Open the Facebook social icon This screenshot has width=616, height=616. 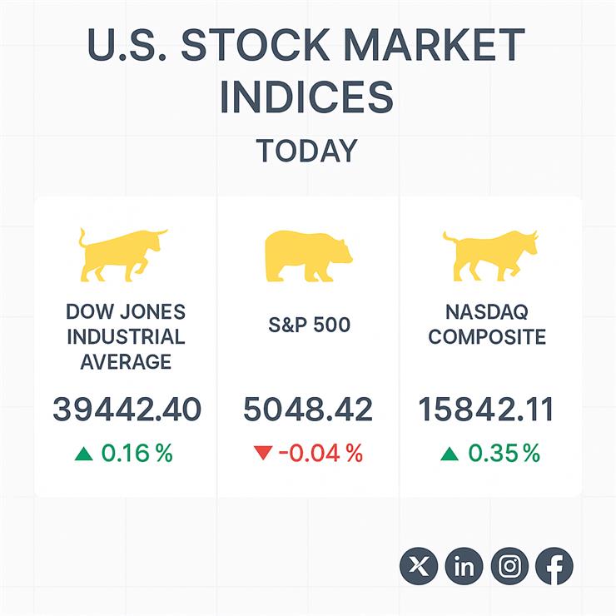tap(554, 567)
